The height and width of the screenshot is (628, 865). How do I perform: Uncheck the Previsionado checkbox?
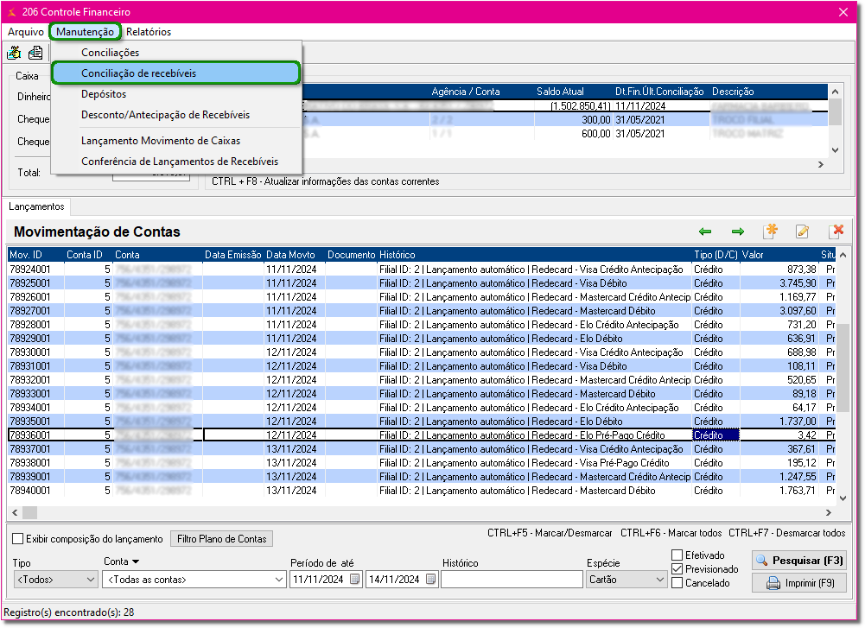pos(677,569)
